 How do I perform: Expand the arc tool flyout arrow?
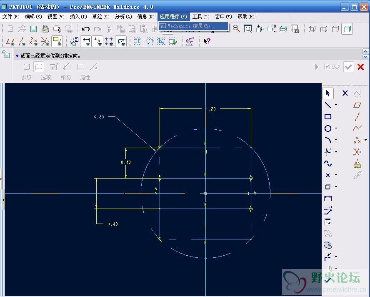pyautogui.click(x=336, y=140)
